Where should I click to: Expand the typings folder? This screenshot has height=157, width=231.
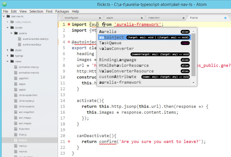(x=8, y=56)
